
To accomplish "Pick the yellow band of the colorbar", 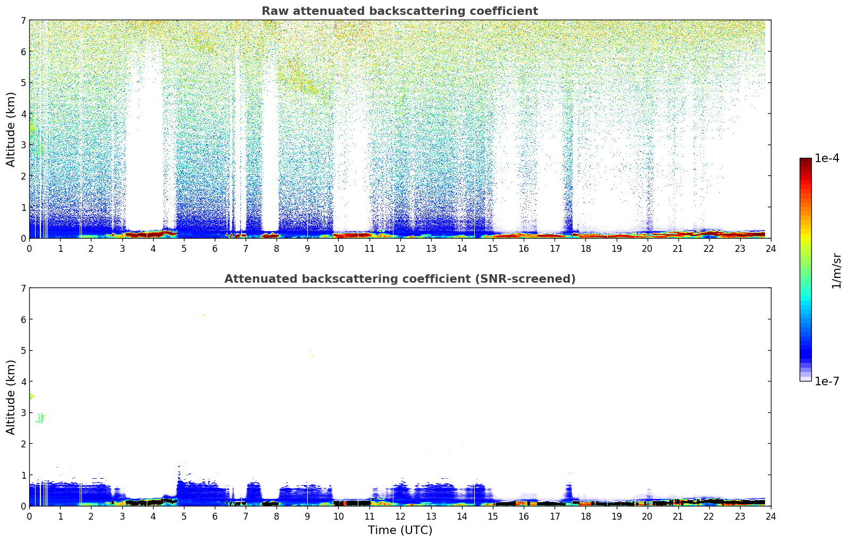I will (x=805, y=234).
